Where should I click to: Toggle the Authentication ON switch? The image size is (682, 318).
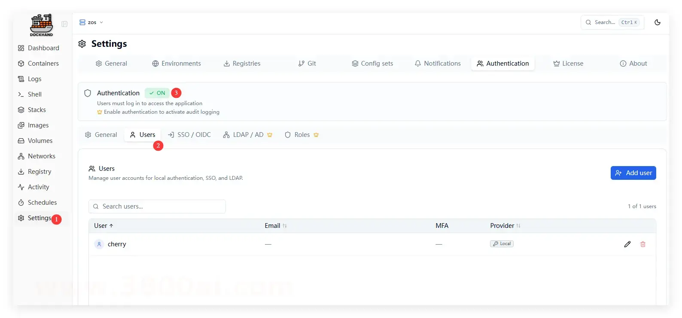pyautogui.click(x=157, y=93)
